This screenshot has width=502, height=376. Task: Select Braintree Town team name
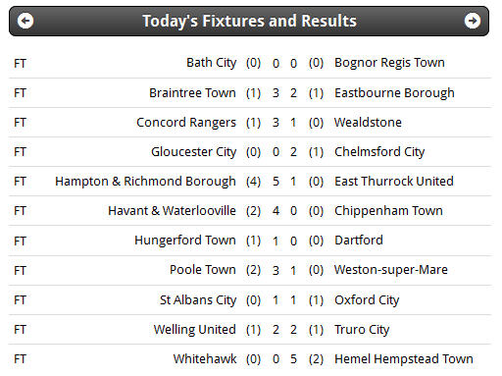tap(192, 93)
